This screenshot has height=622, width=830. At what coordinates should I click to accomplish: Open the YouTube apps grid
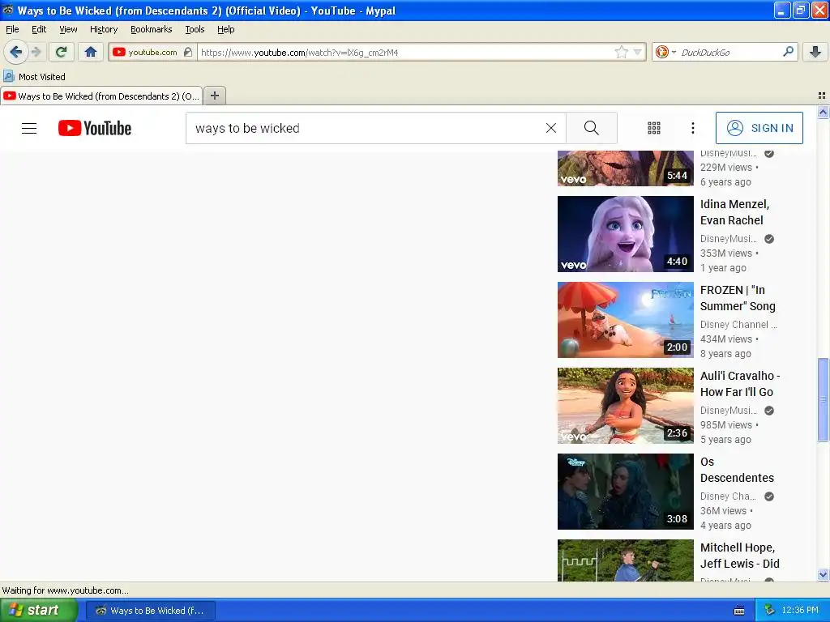point(654,128)
